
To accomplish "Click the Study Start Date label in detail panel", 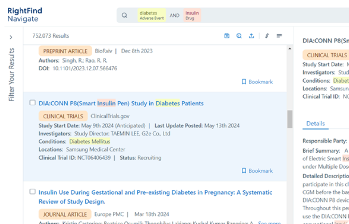I will click(x=323, y=64).
